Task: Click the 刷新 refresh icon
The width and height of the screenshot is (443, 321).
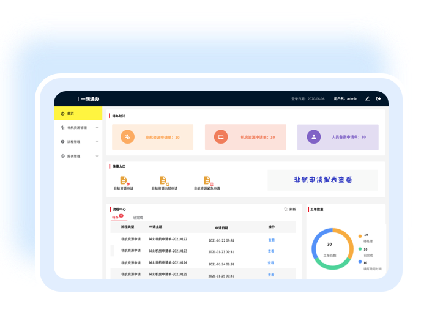Action: 286,209
